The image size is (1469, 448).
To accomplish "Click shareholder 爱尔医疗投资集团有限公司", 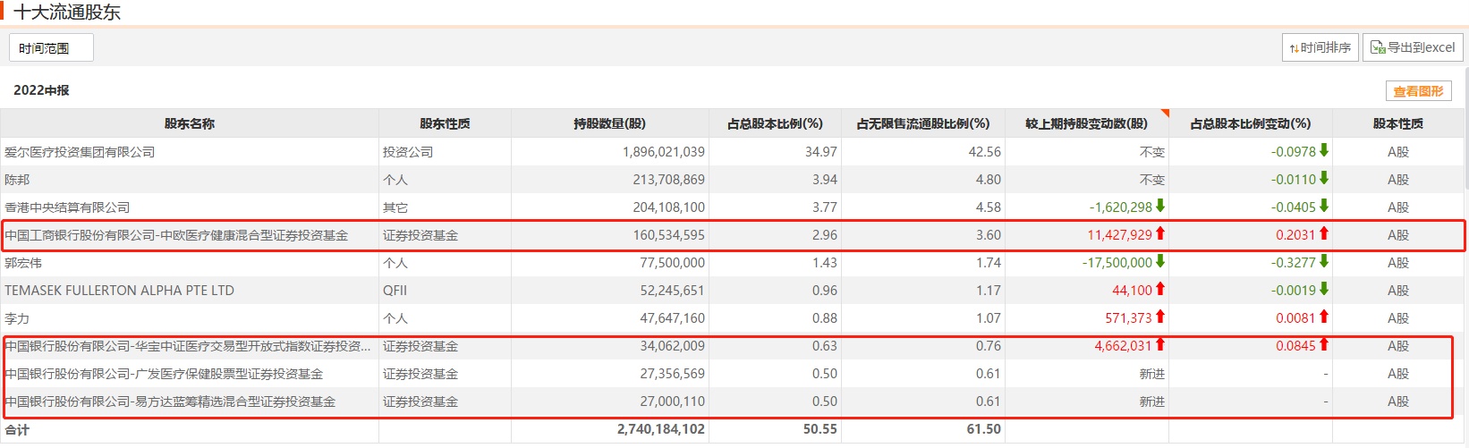I will (80, 152).
